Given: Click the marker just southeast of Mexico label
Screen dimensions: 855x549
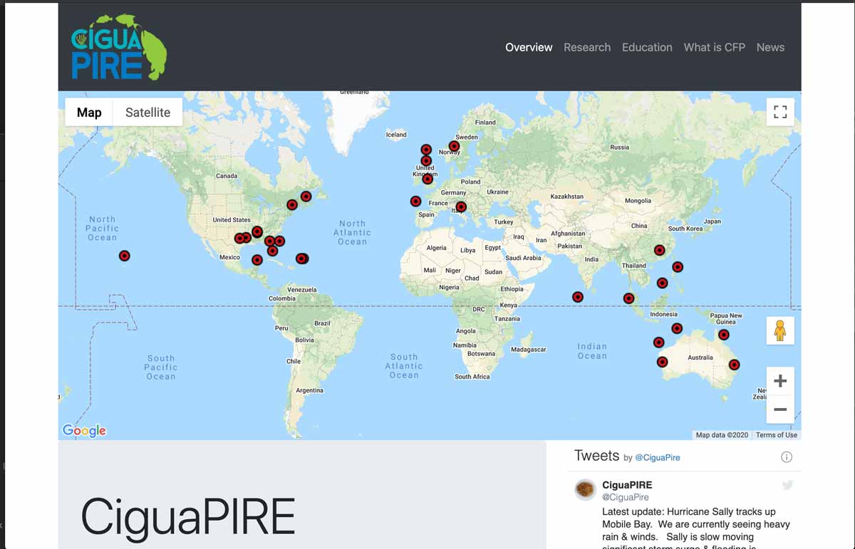Looking at the screenshot, I should [x=257, y=260].
